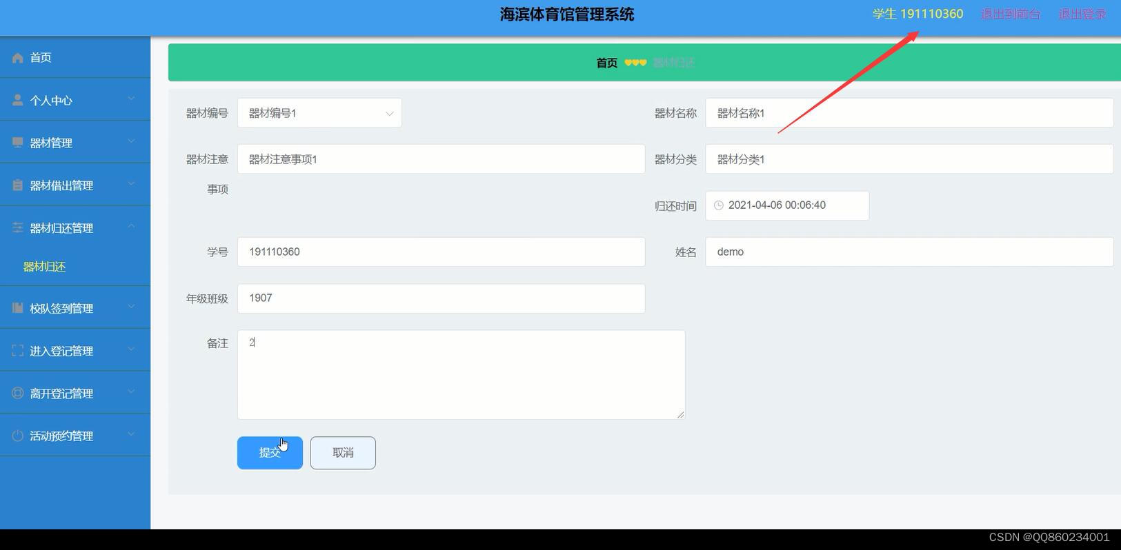
Task: Open the 器材归还管理 sidebar menu
Action: tap(75, 227)
